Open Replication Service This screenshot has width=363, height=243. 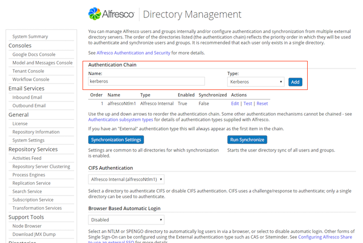click(x=31, y=183)
